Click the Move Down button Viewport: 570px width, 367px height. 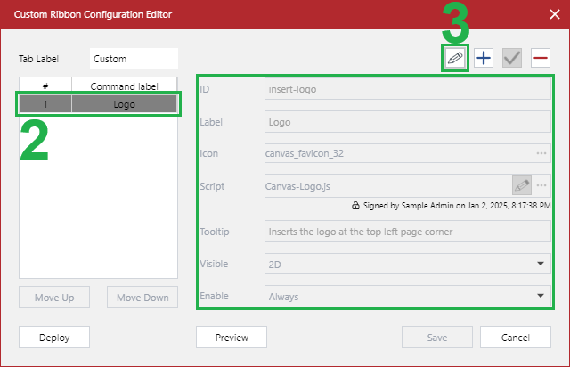pos(142,297)
